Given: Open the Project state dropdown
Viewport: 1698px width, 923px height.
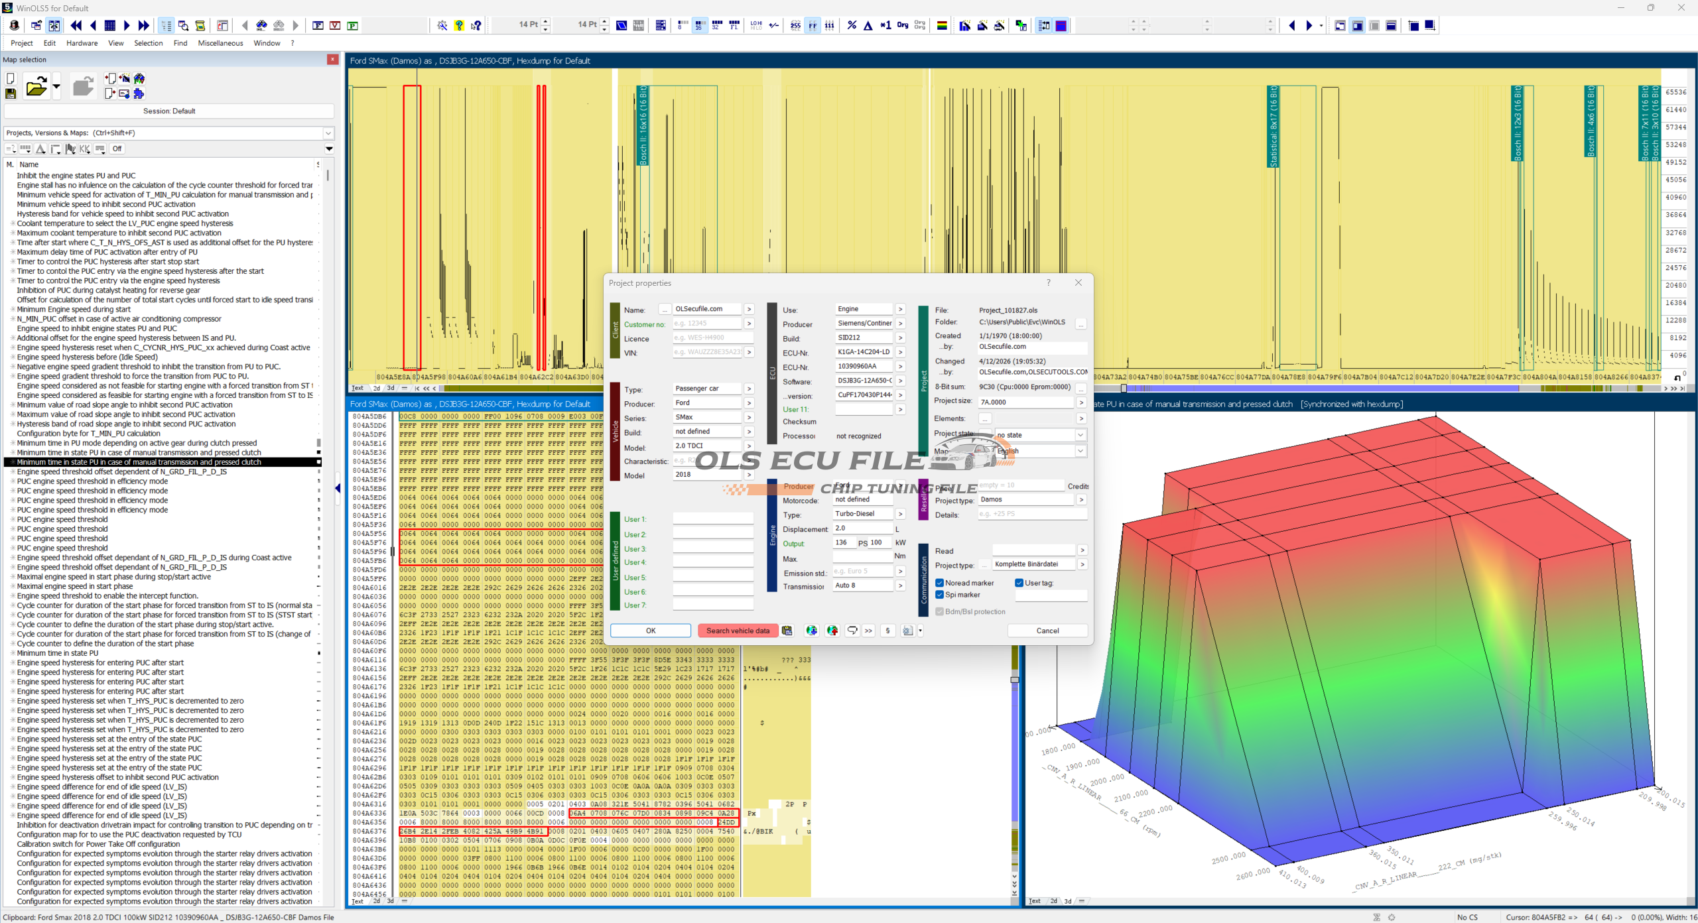Looking at the screenshot, I should coord(1080,435).
